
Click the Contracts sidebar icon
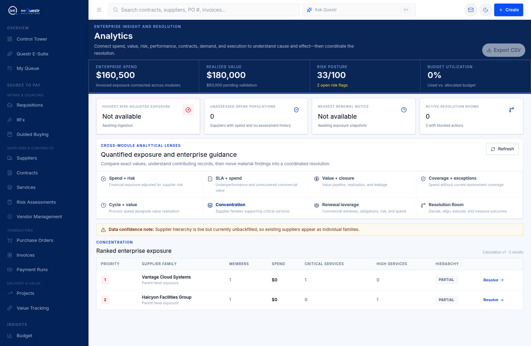click(x=10, y=173)
